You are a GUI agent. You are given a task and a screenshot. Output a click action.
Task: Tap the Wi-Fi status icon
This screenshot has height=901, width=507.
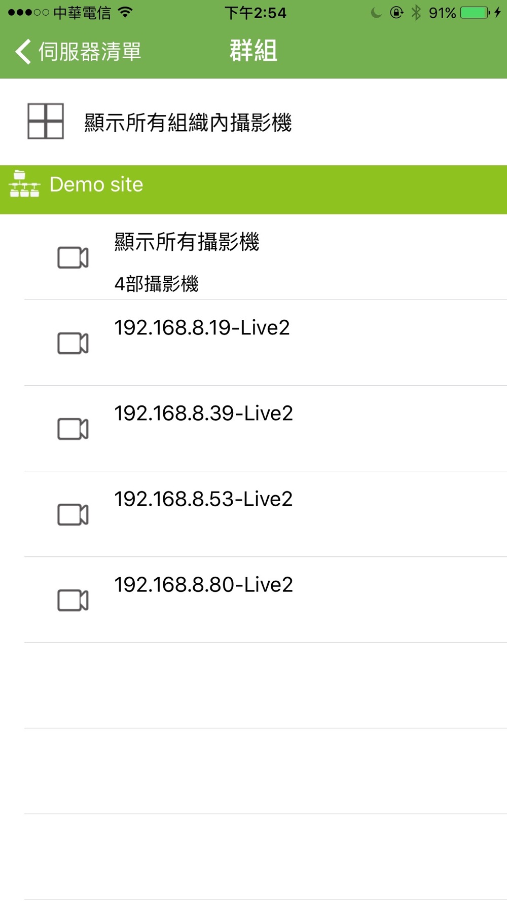tap(125, 12)
